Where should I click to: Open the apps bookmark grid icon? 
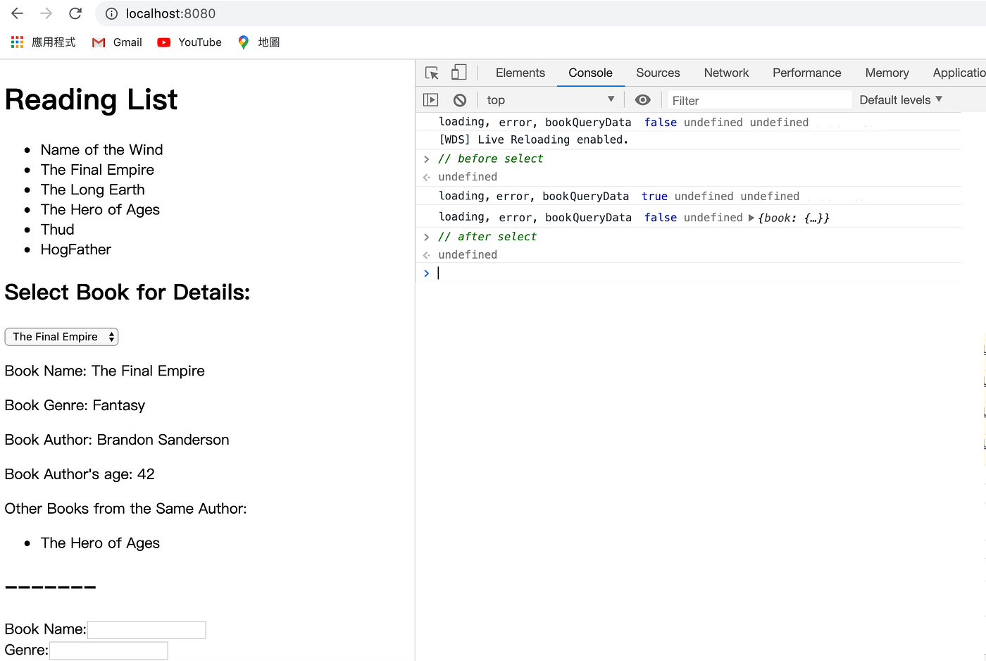click(x=18, y=42)
